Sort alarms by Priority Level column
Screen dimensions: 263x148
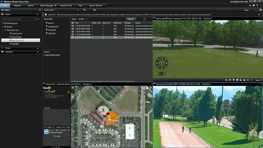(96, 23)
